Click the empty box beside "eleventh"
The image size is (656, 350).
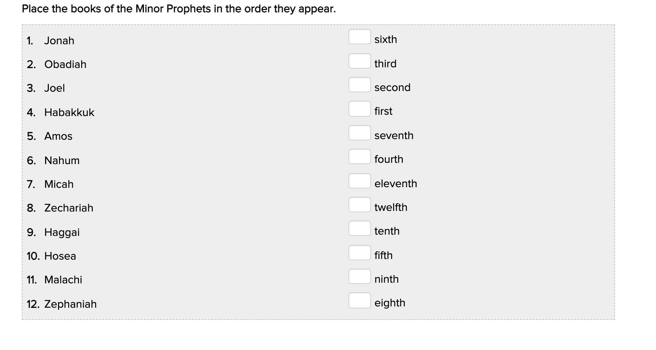coord(359,181)
